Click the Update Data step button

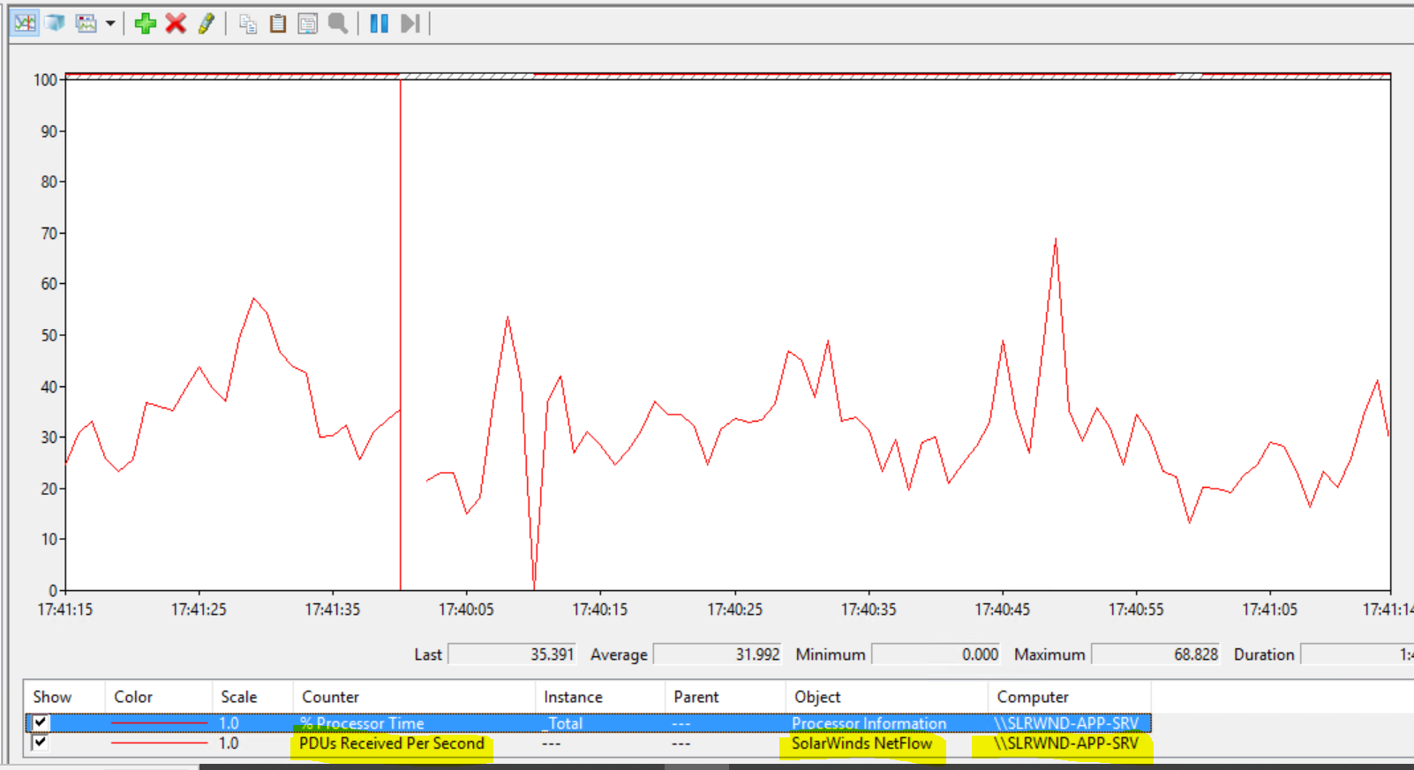(410, 23)
